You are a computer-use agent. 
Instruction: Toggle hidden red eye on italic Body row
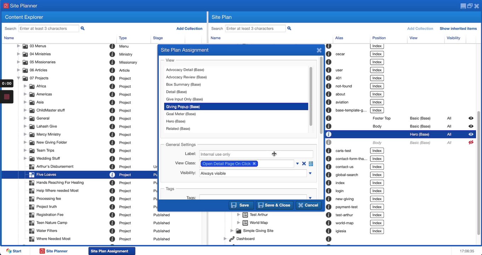[471, 142]
